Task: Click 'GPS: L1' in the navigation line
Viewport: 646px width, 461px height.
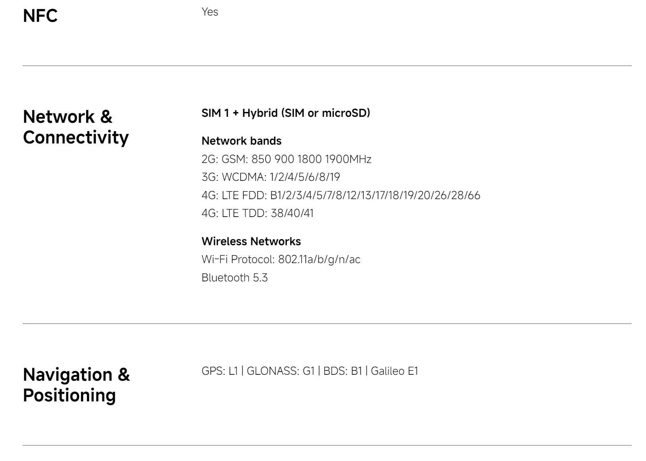Action: 219,371
